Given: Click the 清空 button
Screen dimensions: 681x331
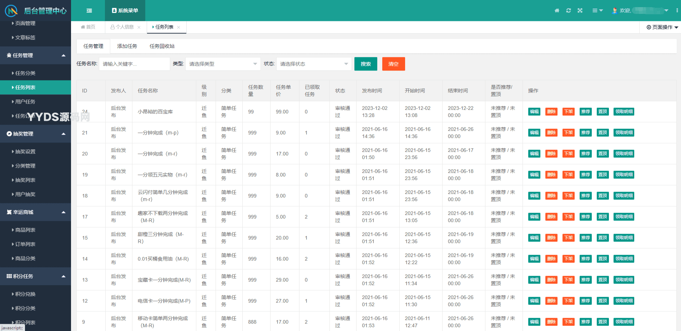Looking at the screenshot, I should click(x=394, y=64).
